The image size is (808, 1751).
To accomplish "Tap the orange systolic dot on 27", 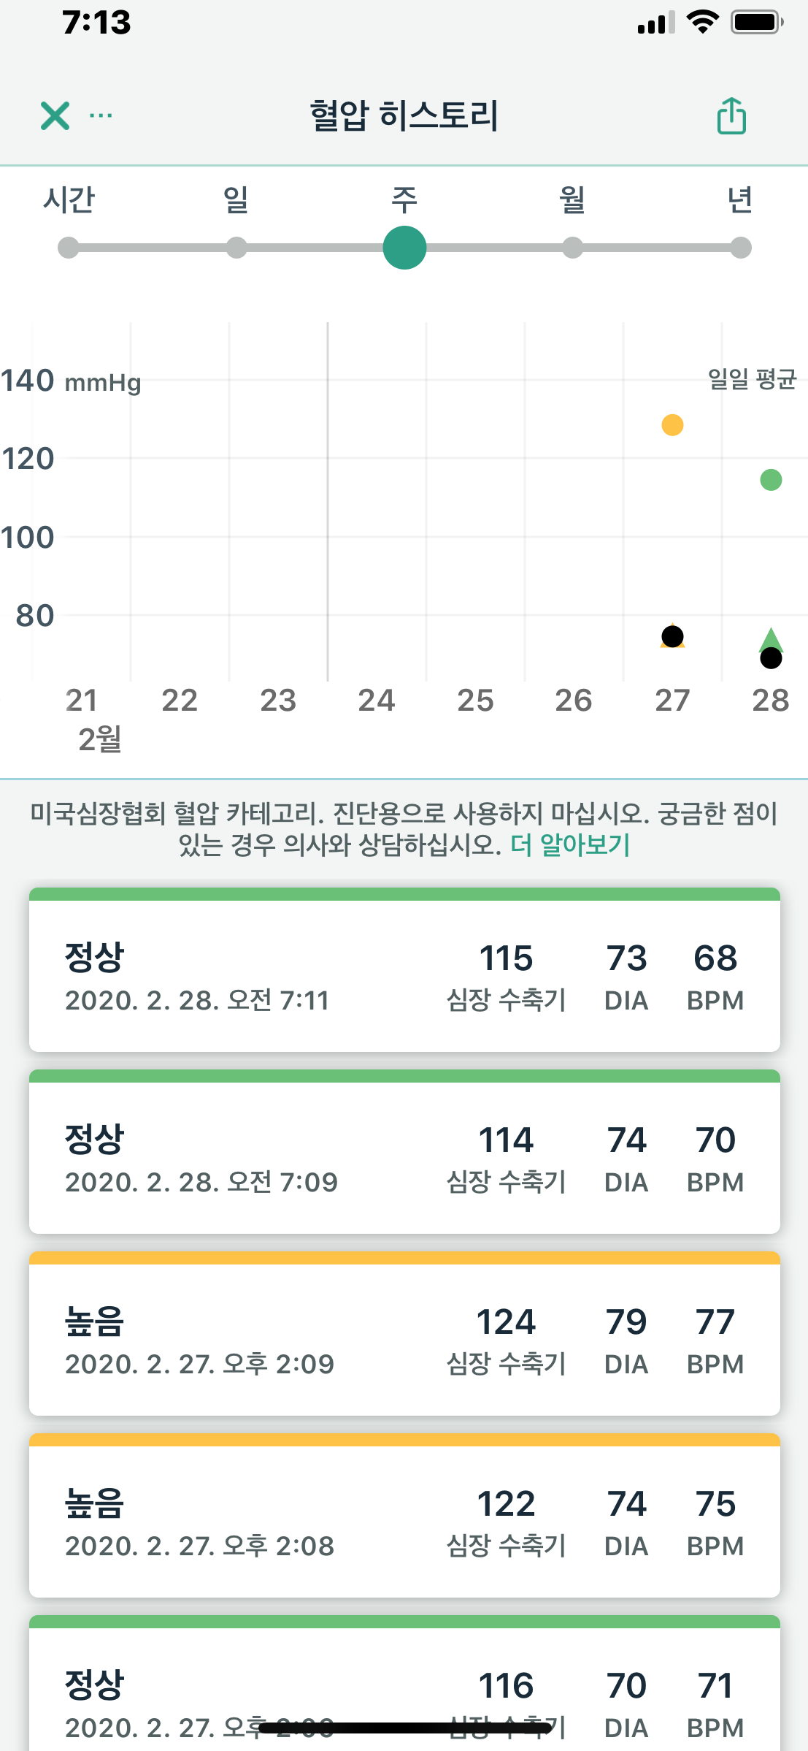I will pos(672,424).
